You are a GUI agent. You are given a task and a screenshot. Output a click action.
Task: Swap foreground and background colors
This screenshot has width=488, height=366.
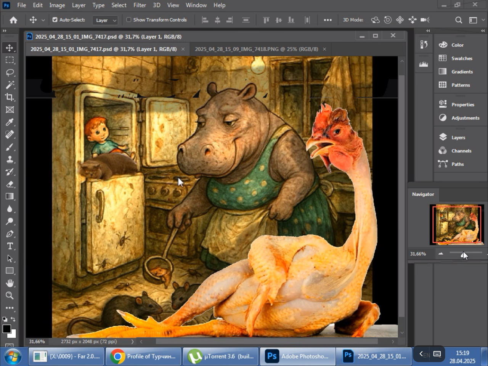pos(13,319)
